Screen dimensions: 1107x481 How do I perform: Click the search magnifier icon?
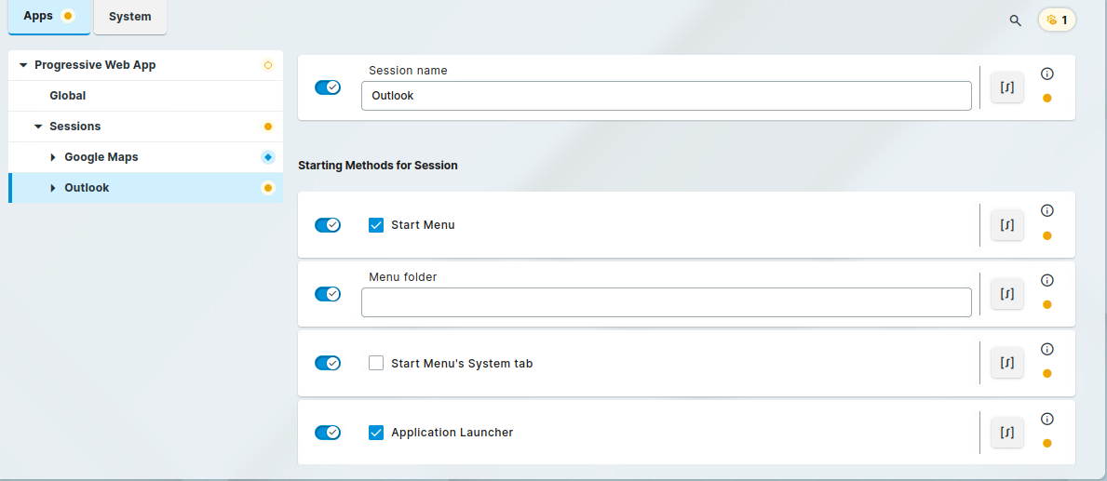(x=1015, y=20)
